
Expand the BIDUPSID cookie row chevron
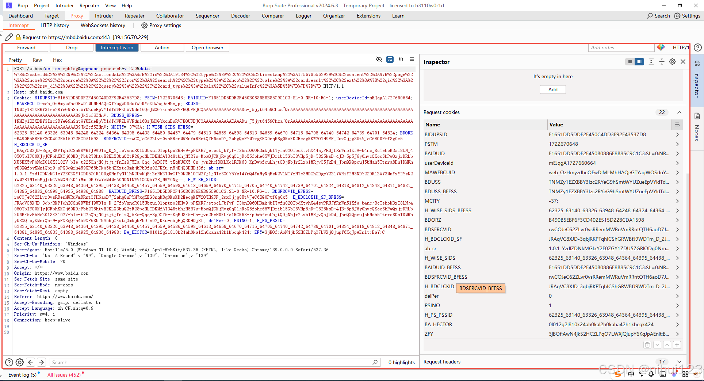tap(677, 134)
